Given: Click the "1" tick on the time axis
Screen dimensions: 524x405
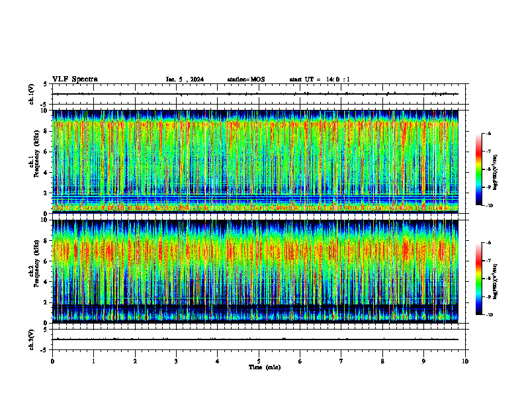Looking at the screenshot, I should 93,361.
